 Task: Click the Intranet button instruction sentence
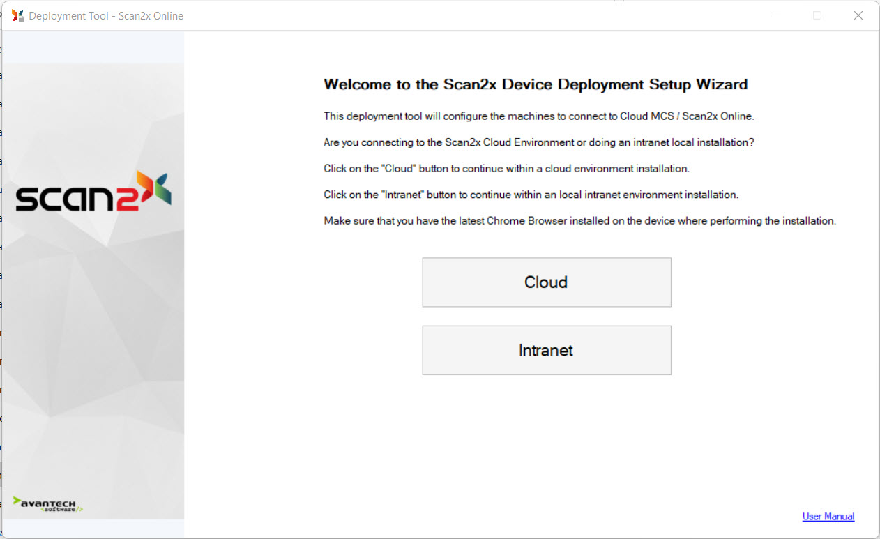[x=531, y=195]
